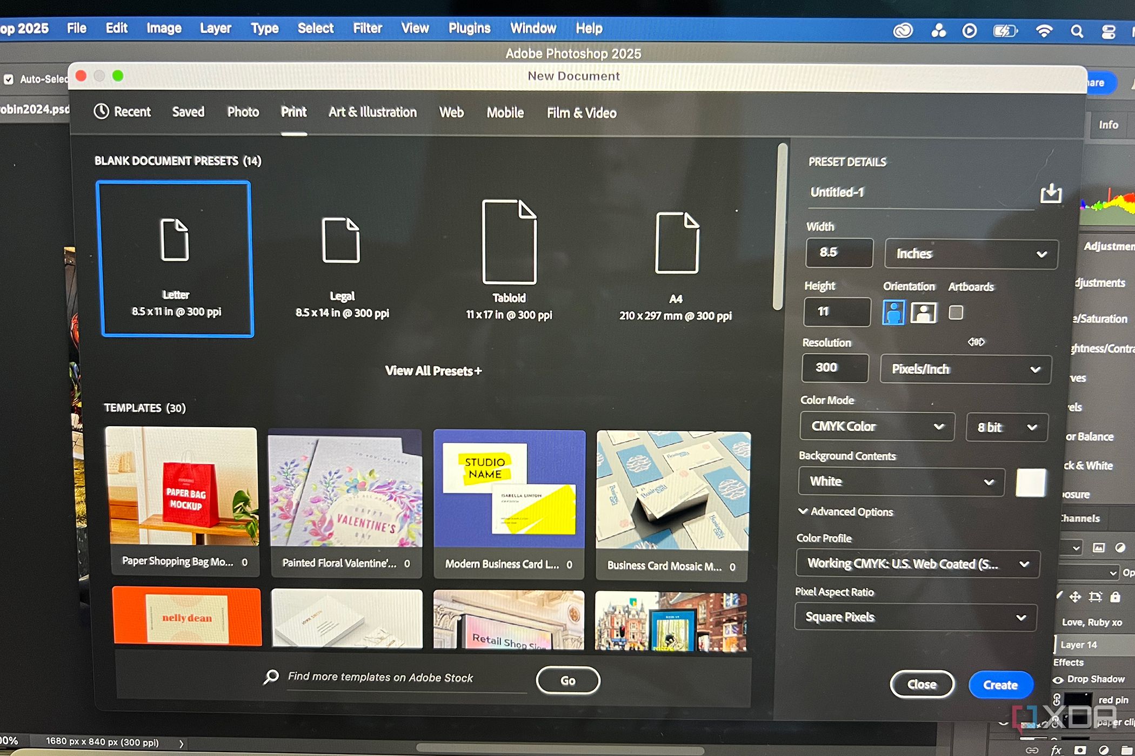Viewport: 1135px width, 756px height.
Task: Click the Legal preset document icon
Action: coord(340,240)
